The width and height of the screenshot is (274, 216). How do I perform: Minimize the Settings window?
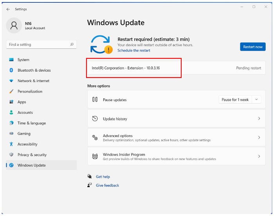pos(242,7)
